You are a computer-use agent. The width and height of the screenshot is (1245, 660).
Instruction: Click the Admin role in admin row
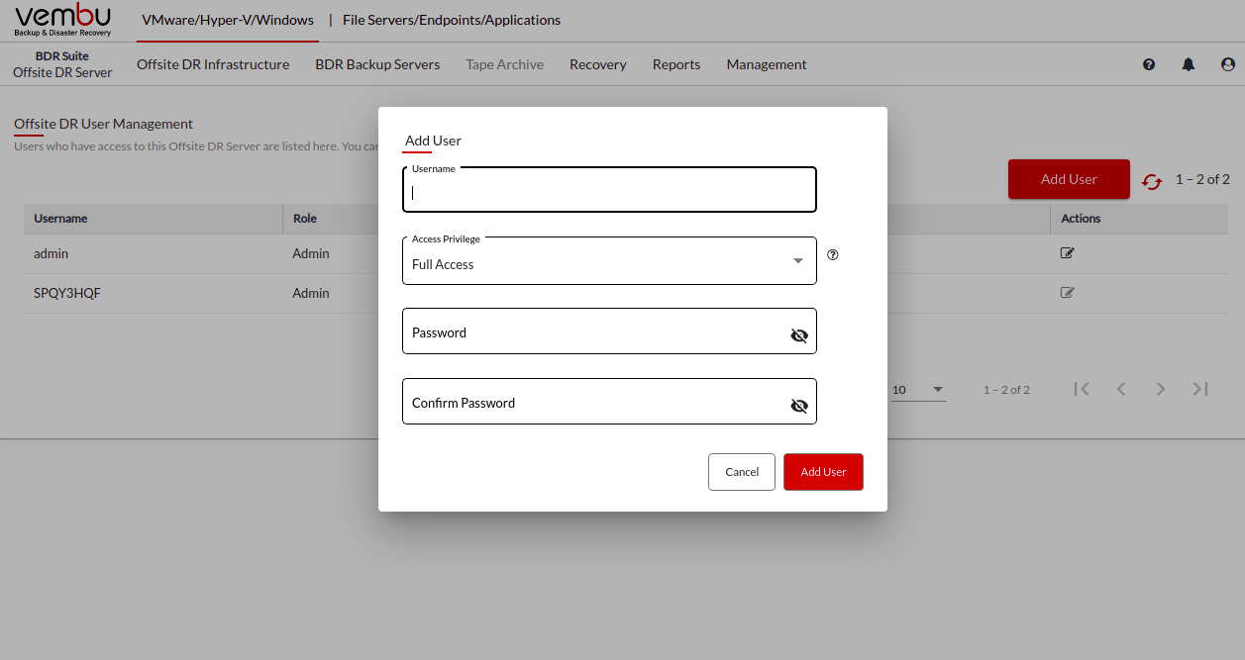pos(311,253)
